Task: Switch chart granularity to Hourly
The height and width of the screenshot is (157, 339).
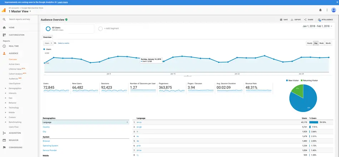Action: point(310,43)
